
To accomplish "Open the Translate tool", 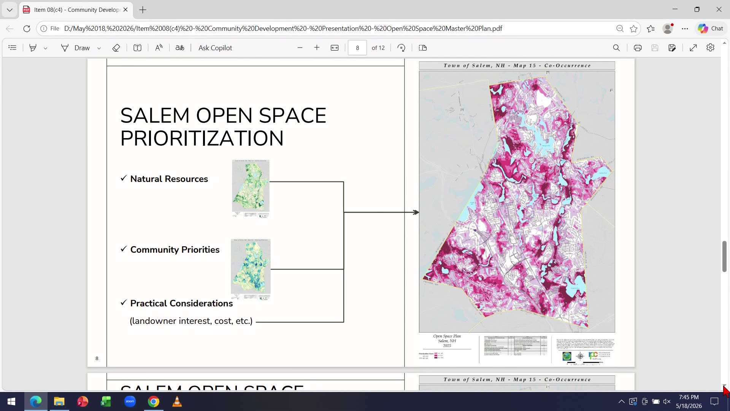I will pos(180,48).
